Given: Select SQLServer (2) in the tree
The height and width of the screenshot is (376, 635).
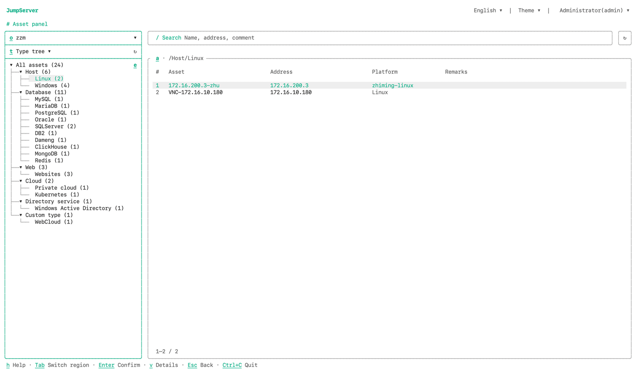Looking at the screenshot, I should 55,127.
